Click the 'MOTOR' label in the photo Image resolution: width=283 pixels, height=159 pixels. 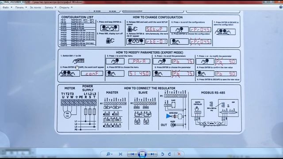point(70,88)
